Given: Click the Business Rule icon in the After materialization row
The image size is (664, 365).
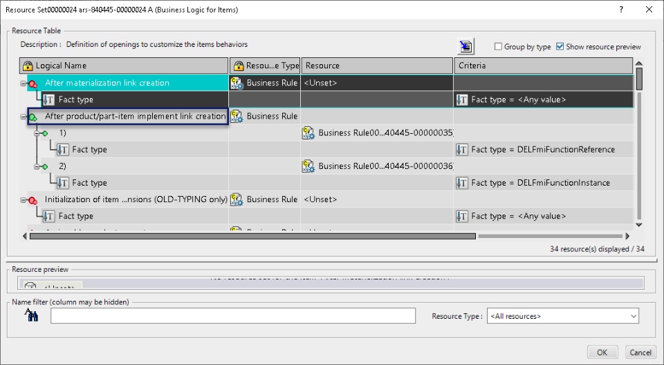Looking at the screenshot, I should click(237, 83).
